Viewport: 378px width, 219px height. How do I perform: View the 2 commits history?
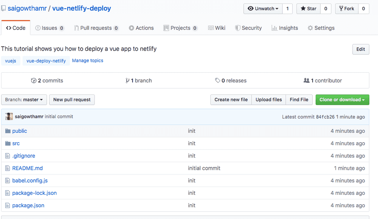[47, 81]
